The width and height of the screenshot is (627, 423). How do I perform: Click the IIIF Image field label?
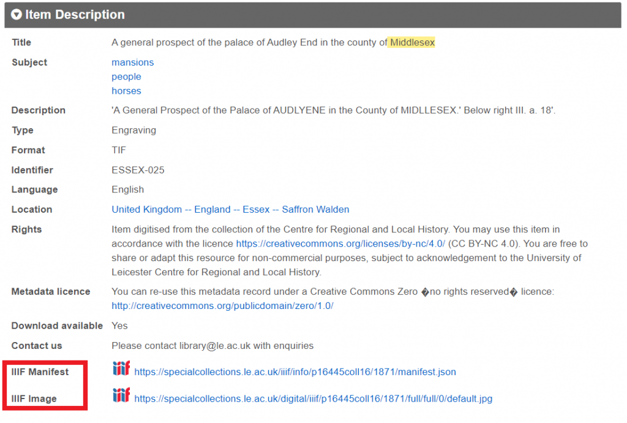(34, 399)
